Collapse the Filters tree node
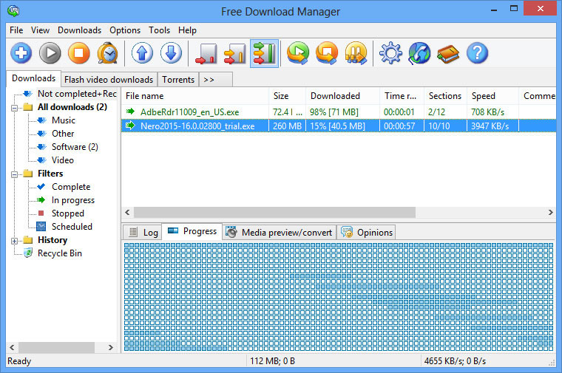 coord(14,175)
